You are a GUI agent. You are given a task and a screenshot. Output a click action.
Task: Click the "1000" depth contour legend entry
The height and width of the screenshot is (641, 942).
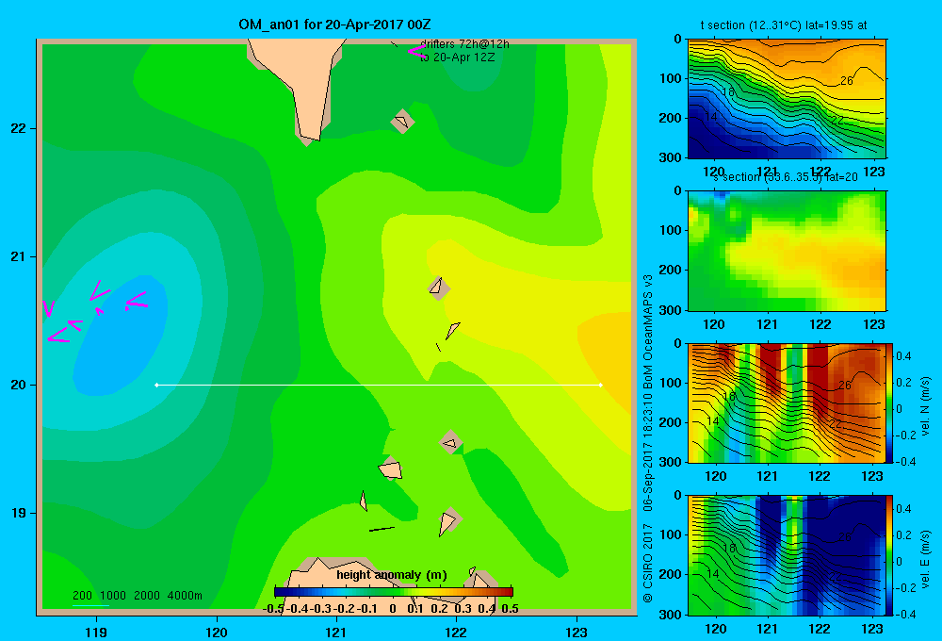tap(113, 596)
